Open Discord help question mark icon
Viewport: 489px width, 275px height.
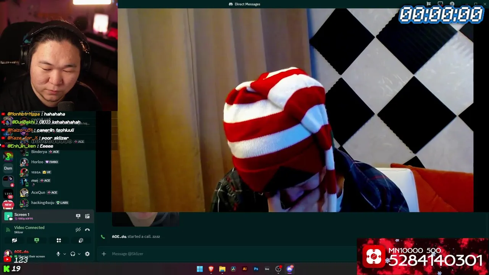(452, 4)
